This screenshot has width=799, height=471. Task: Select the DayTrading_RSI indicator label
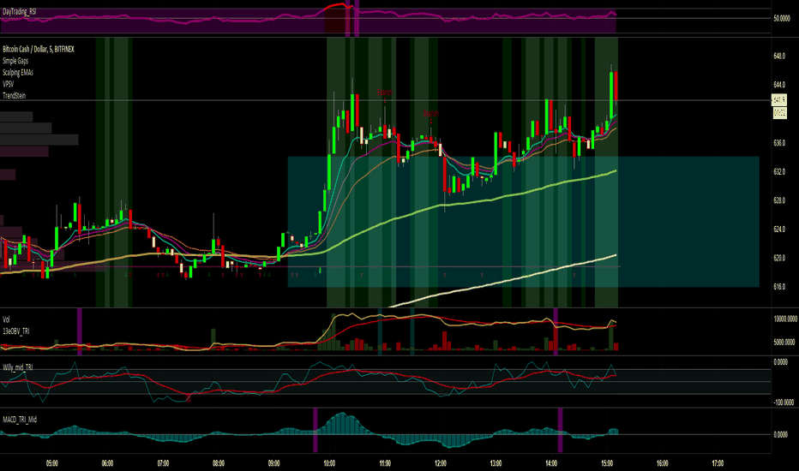point(20,11)
